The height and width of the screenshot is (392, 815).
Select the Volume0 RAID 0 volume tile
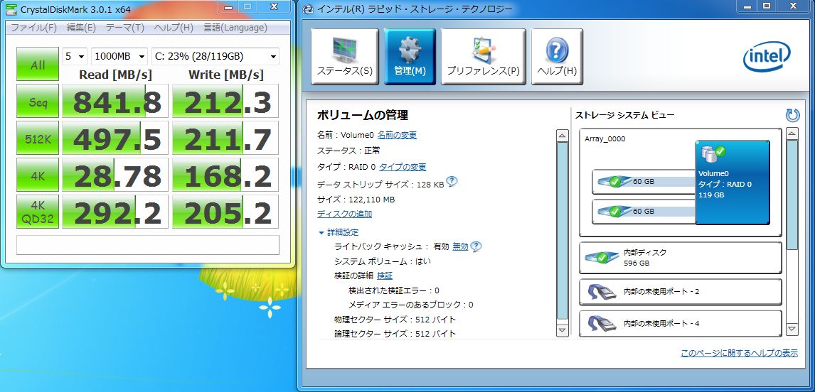[x=733, y=182]
